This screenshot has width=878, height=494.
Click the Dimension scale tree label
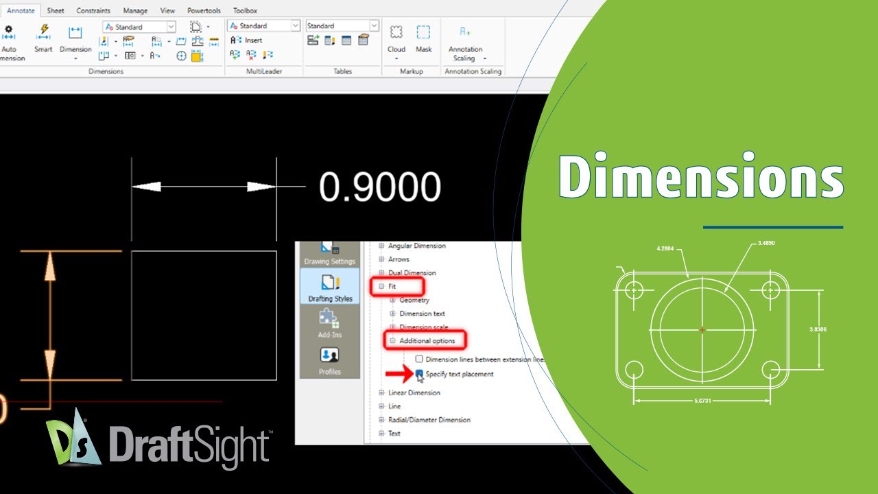click(x=424, y=327)
